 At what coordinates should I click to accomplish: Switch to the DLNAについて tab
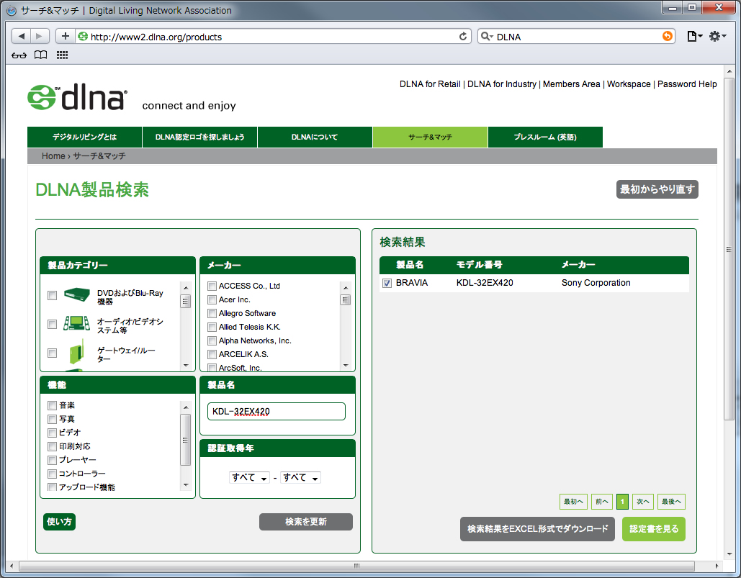(x=315, y=137)
